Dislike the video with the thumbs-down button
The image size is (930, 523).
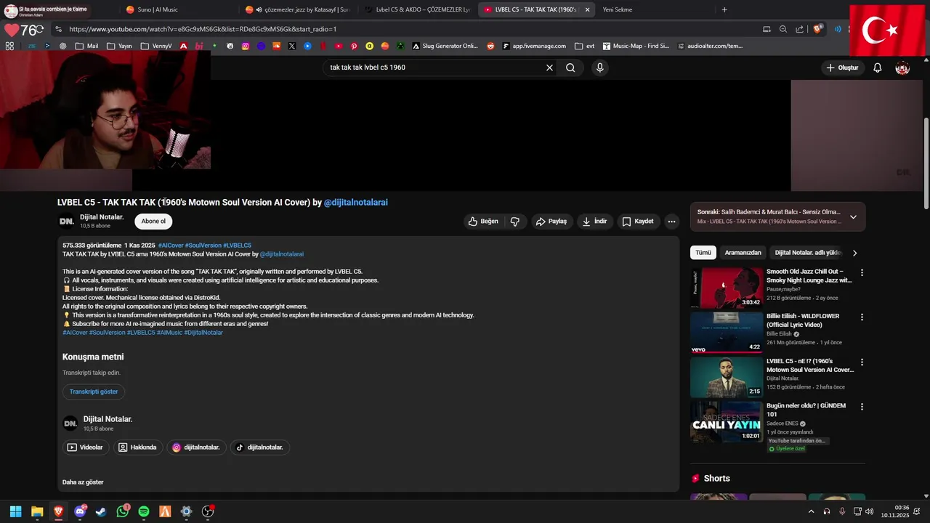(515, 222)
